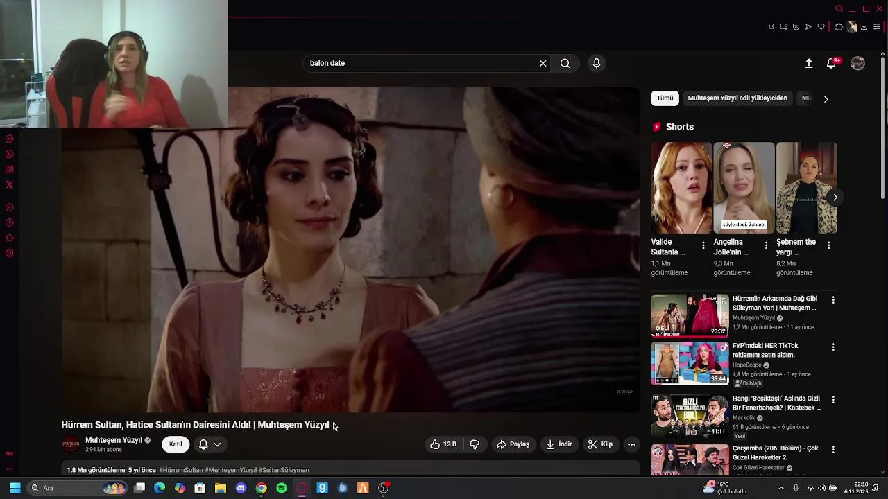Open the sidebar history clock icon
The height and width of the screenshot is (499, 888).
10,222
